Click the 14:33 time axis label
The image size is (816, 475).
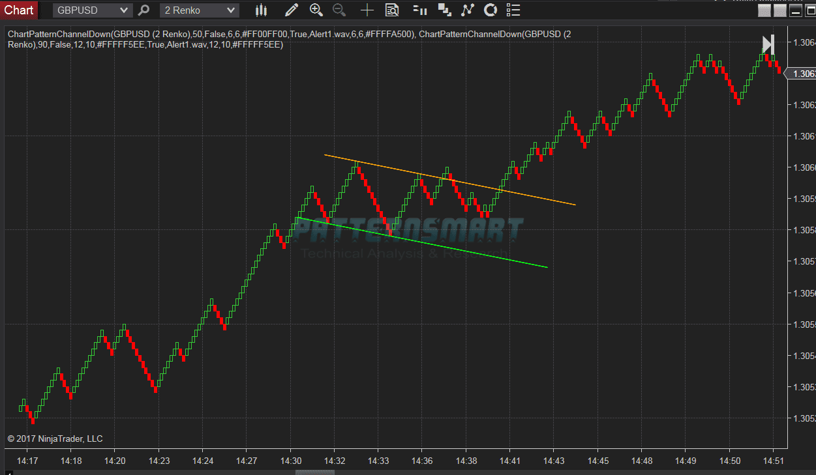(x=378, y=461)
